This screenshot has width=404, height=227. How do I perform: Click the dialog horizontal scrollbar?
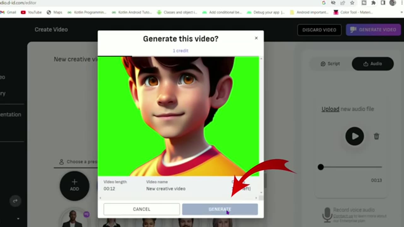coord(178,198)
